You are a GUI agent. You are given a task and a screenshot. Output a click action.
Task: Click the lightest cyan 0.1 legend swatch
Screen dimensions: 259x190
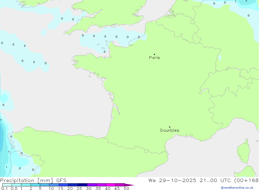tap(7, 185)
